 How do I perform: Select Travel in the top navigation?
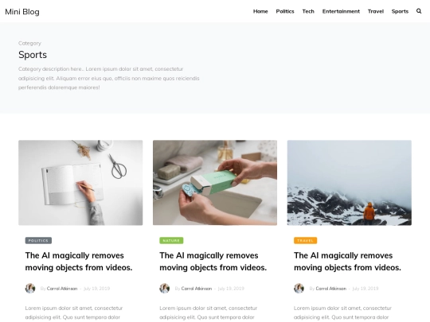pos(375,11)
